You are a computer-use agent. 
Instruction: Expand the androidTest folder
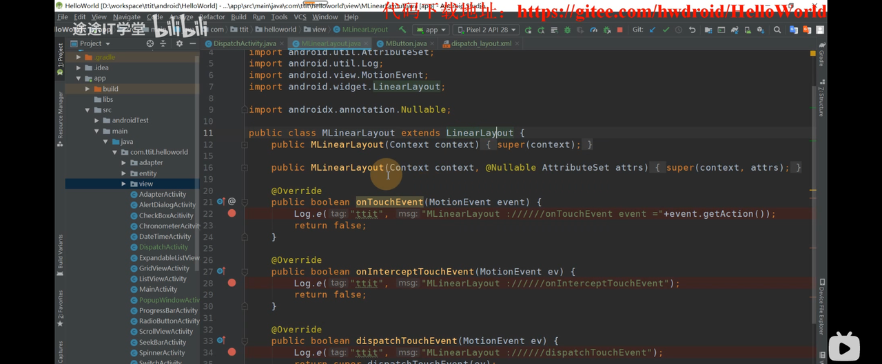[96, 120]
